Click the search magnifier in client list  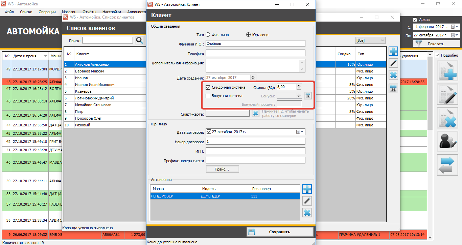[x=140, y=40]
